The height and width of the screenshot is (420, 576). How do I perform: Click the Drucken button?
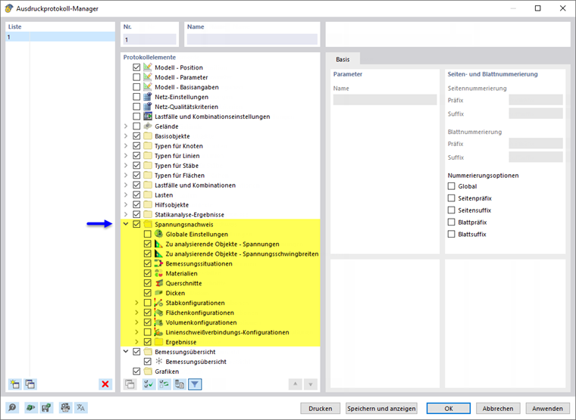tap(321, 408)
